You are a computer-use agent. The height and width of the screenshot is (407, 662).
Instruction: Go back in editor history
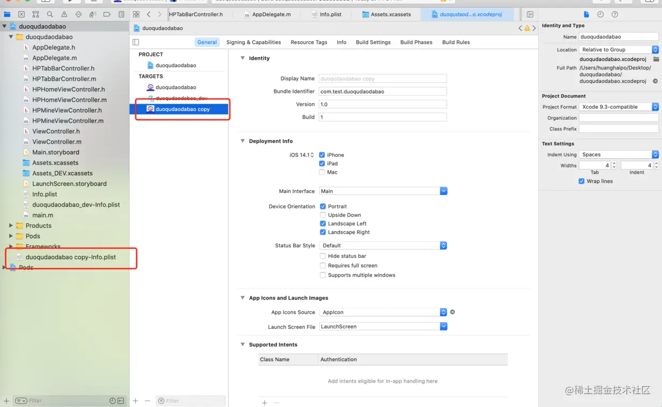(x=148, y=14)
